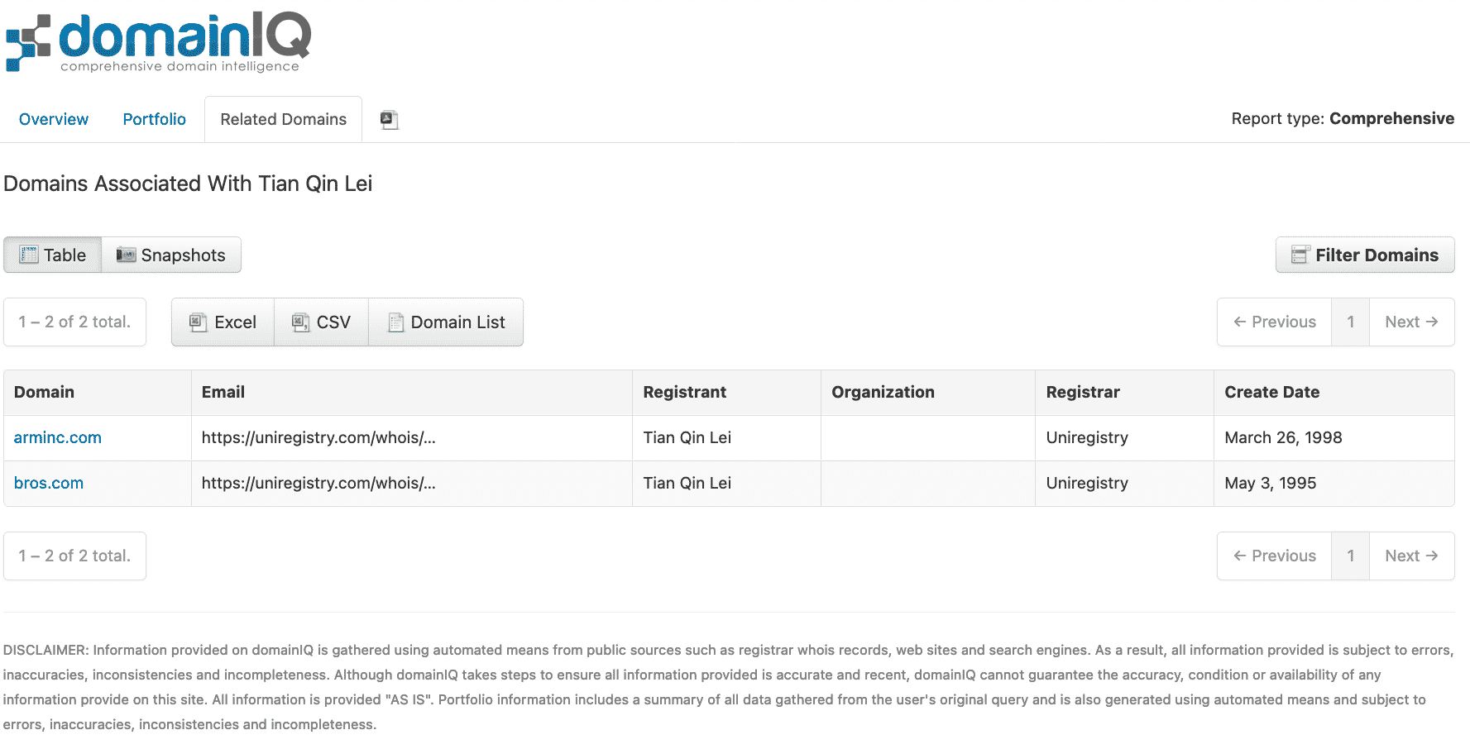
Task: Switch to Table view
Action: [x=53, y=255]
